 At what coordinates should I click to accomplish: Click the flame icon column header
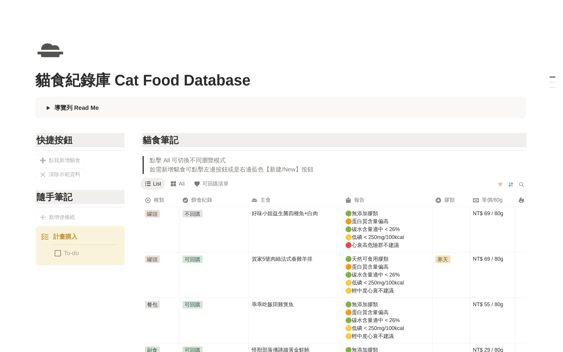(521, 200)
